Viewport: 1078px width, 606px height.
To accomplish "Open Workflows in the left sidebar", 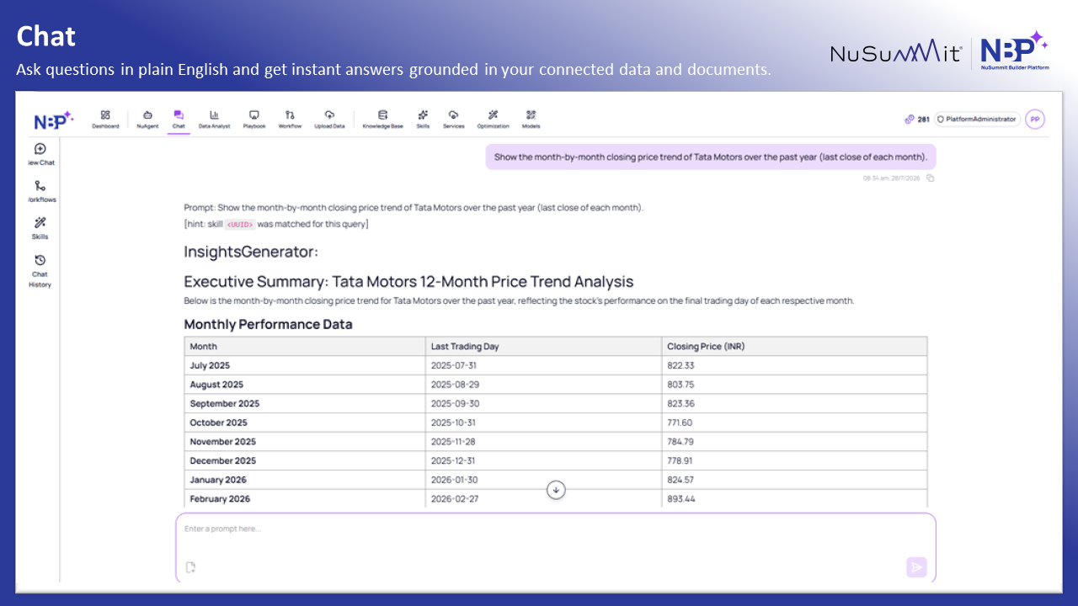I will tap(40, 191).
